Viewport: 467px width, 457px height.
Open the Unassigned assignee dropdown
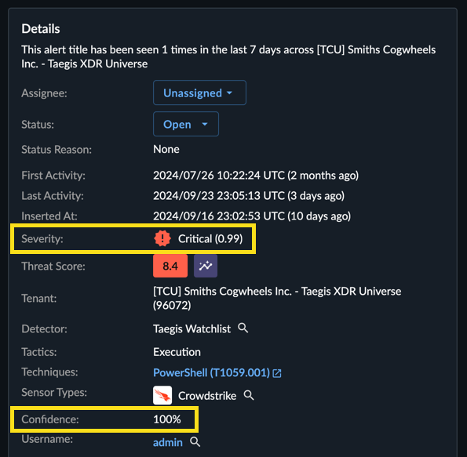pos(199,92)
